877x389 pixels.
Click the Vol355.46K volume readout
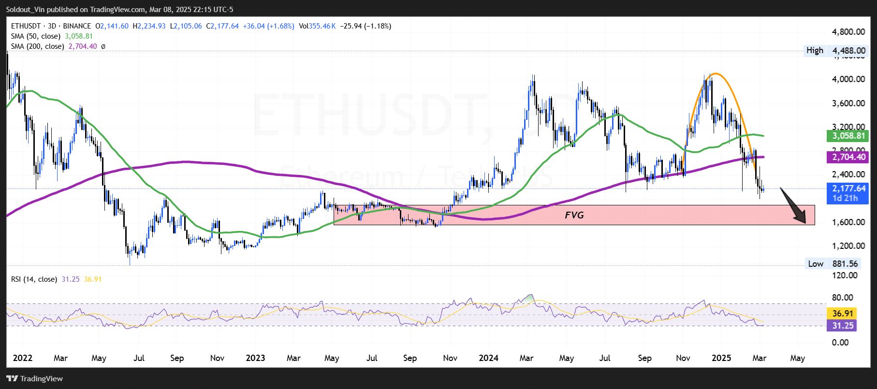pos(317,26)
